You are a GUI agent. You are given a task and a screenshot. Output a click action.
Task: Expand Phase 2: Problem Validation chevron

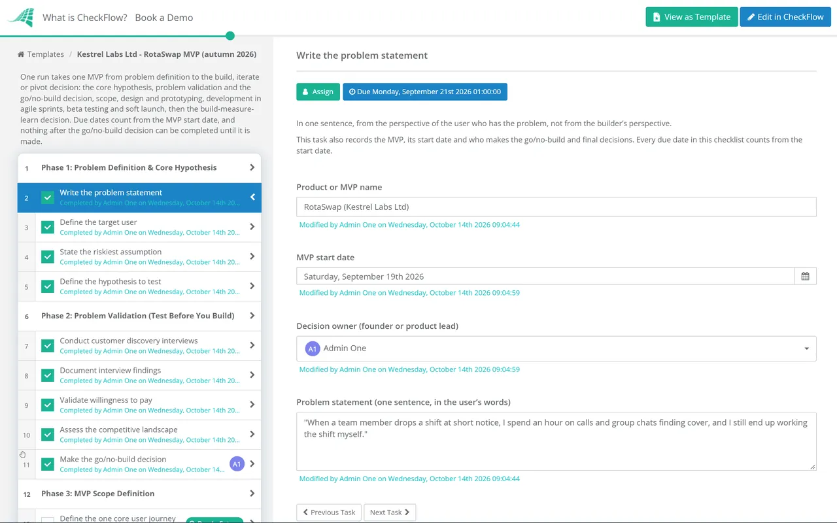[x=252, y=316]
